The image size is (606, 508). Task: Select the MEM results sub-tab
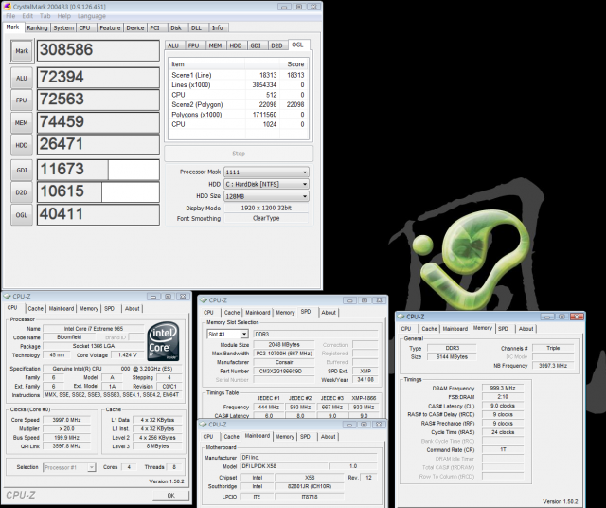[215, 45]
